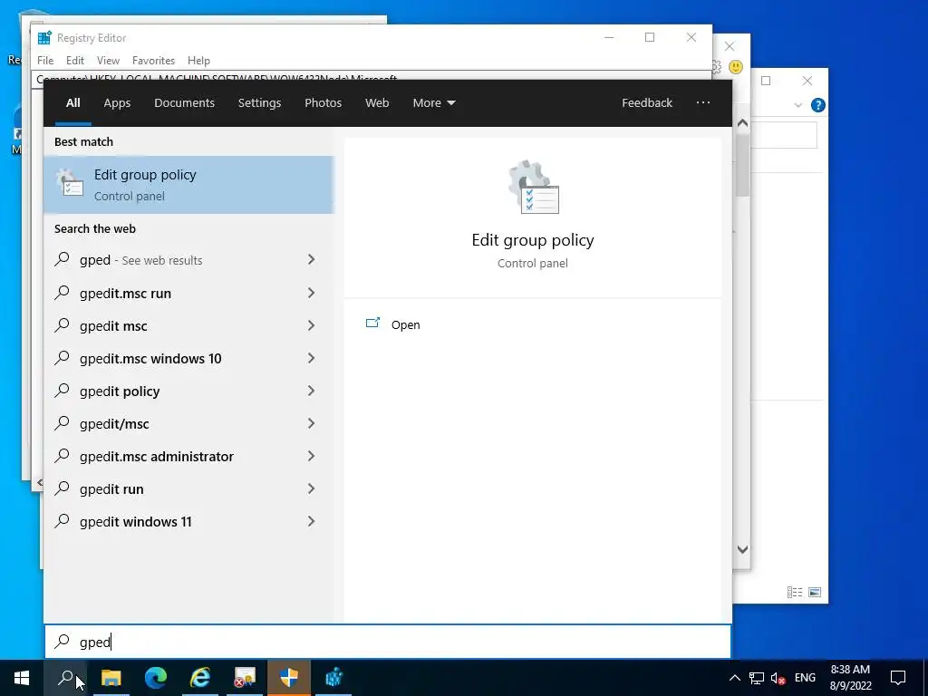Open the File menu in Registry Editor
This screenshot has height=696, width=928.
click(x=45, y=61)
